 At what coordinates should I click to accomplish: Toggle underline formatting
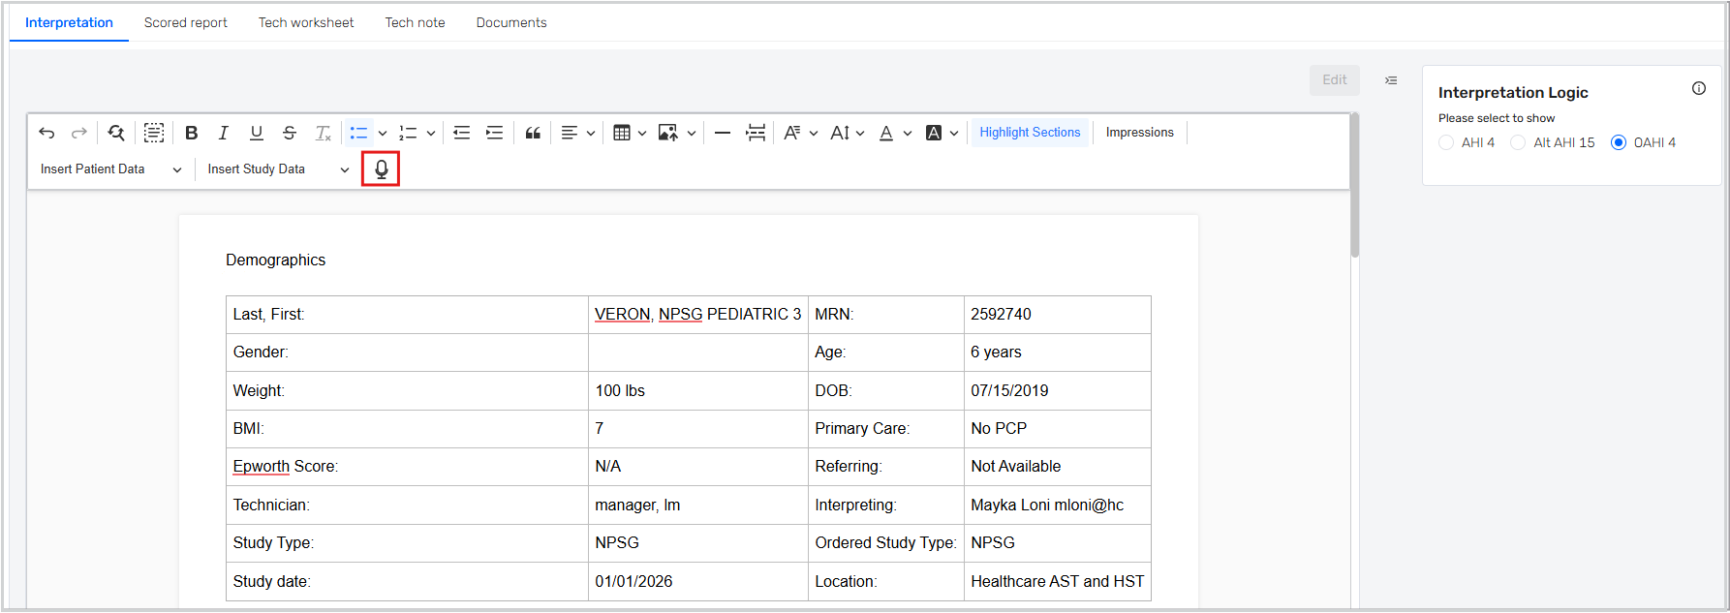(257, 133)
